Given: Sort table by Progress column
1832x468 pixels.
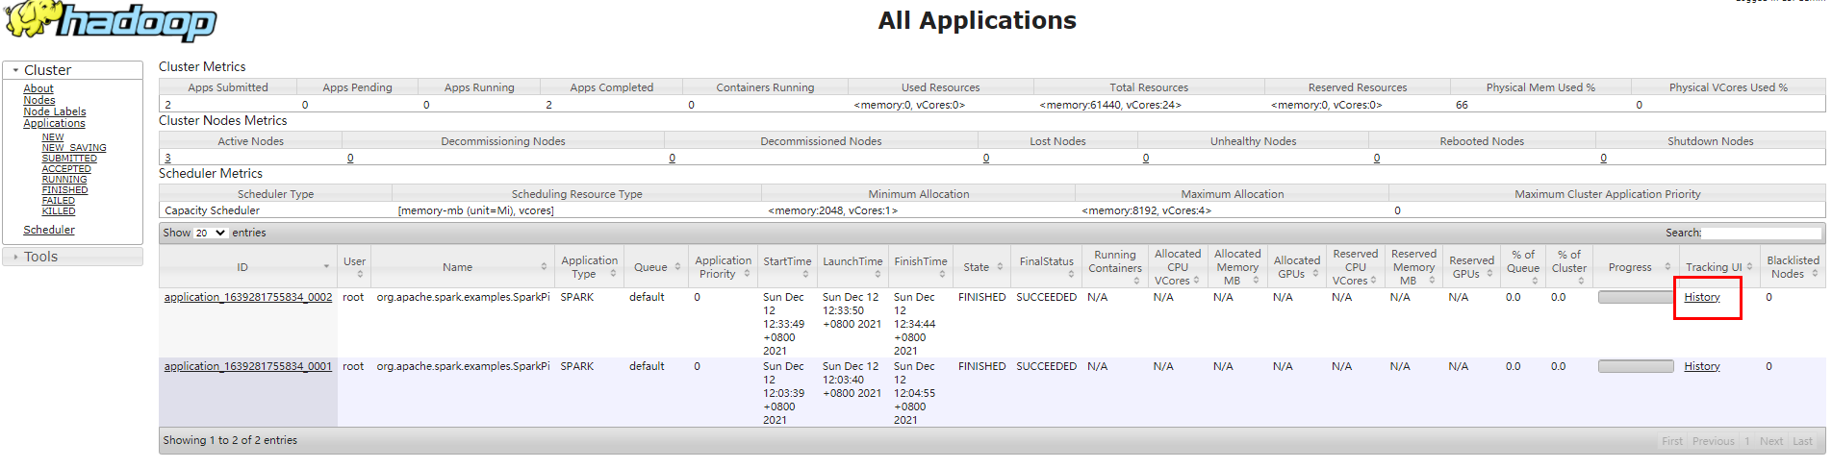Looking at the screenshot, I should pyautogui.click(x=1636, y=267).
